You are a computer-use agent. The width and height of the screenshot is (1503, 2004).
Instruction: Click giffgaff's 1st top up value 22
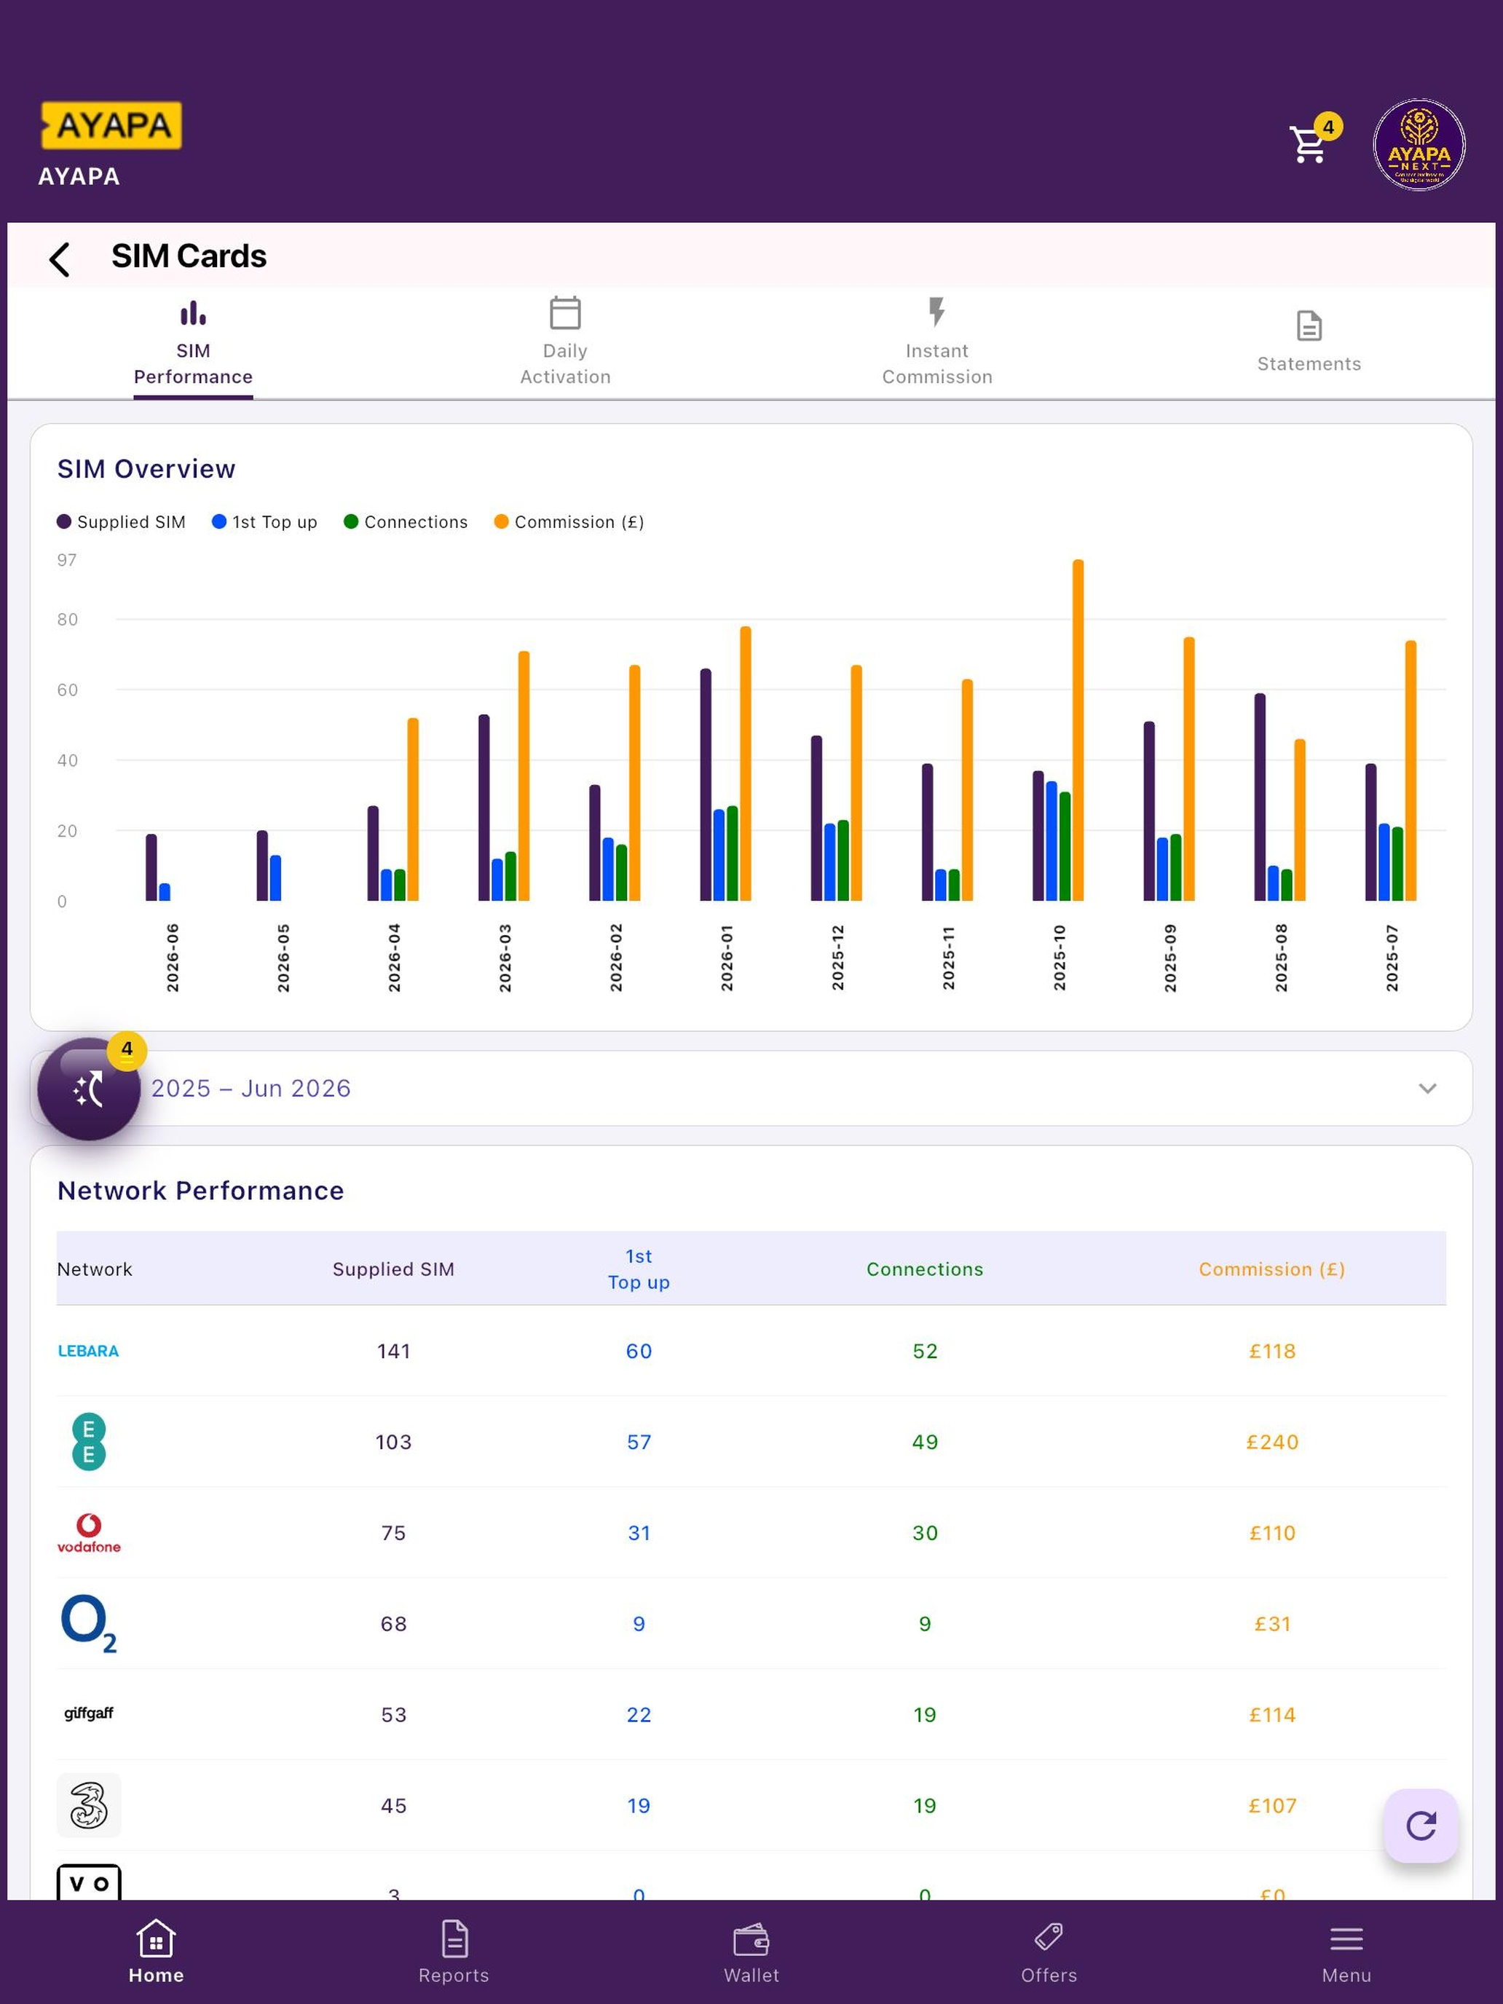coord(639,1714)
